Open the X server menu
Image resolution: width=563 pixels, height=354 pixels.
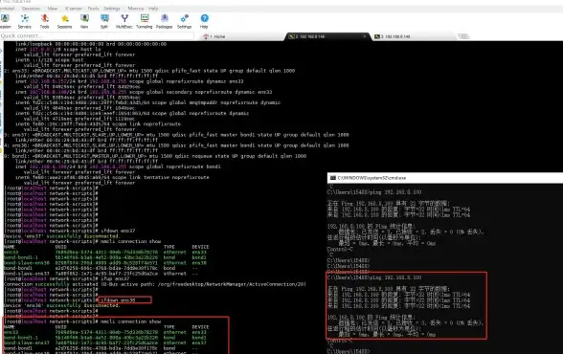click(73, 9)
